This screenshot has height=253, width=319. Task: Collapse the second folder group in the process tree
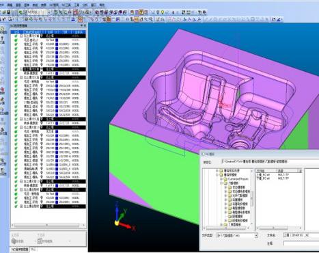(x=21, y=69)
